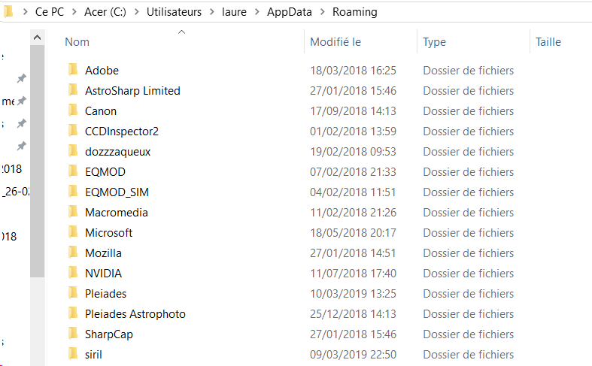Click the Type column header
Viewport: 592px width, 366px height.
pyautogui.click(x=434, y=42)
